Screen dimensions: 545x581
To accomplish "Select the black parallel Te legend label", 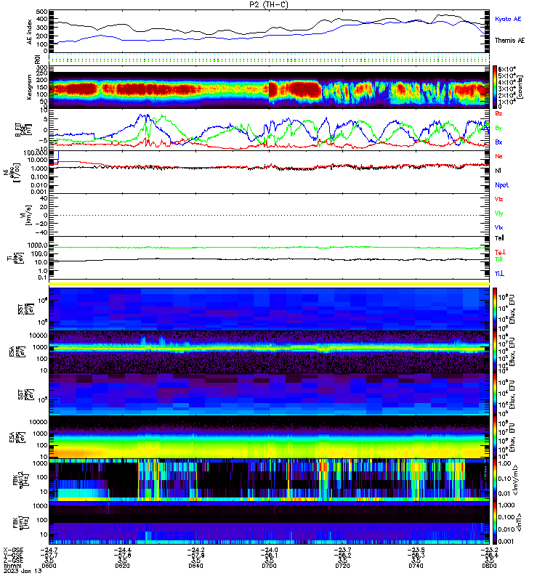I will pyautogui.click(x=499, y=238).
